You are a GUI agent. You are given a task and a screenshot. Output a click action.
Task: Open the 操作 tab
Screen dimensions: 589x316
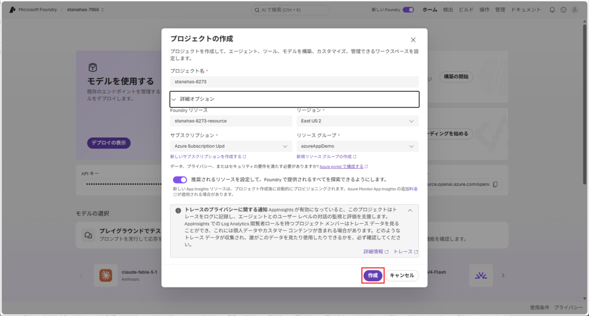tap(484, 10)
